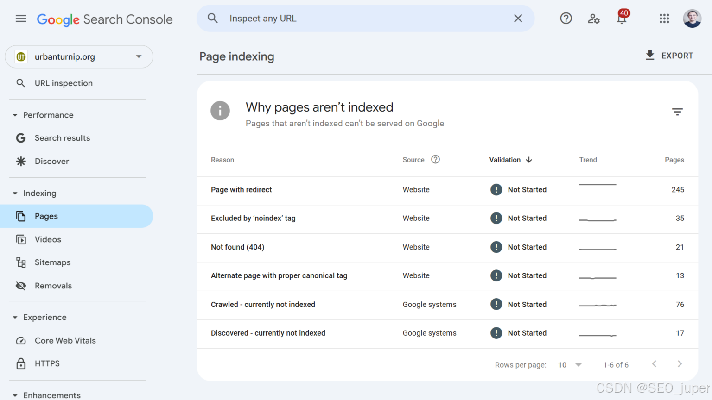This screenshot has height=400, width=712.
Task: Open the account profile avatar
Action: pos(692,19)
